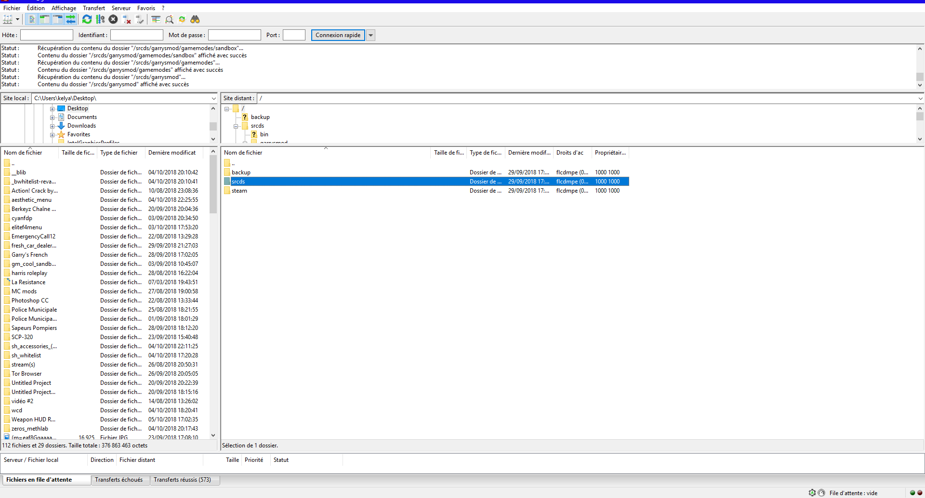925x498 pixels.
Task: Open the Site local path dropdown
Action: tap(213, 98)
